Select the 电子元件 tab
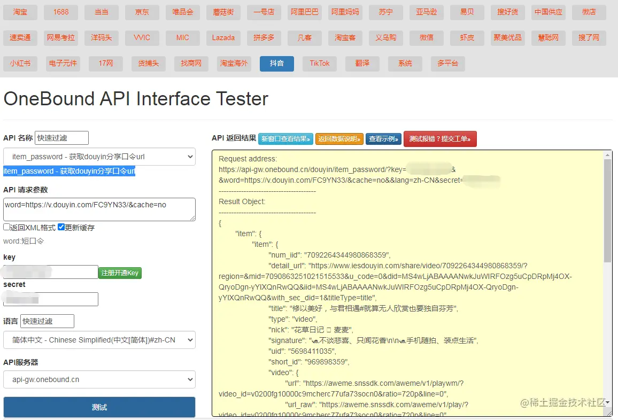The height and width of the screenshot is (420, 618). click(x=63, y=64)
